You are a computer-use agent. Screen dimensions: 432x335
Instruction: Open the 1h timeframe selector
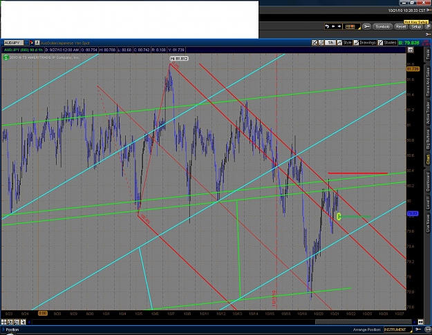coord(330,43)
